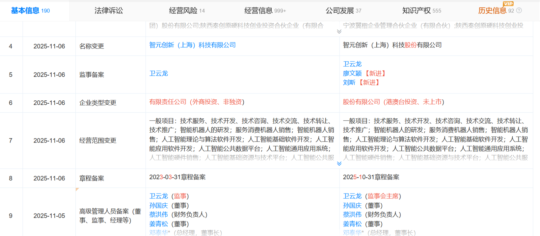The image size is (540, 236).
Task: Go to the 经营风险 tab
Action: pos(187,11)
